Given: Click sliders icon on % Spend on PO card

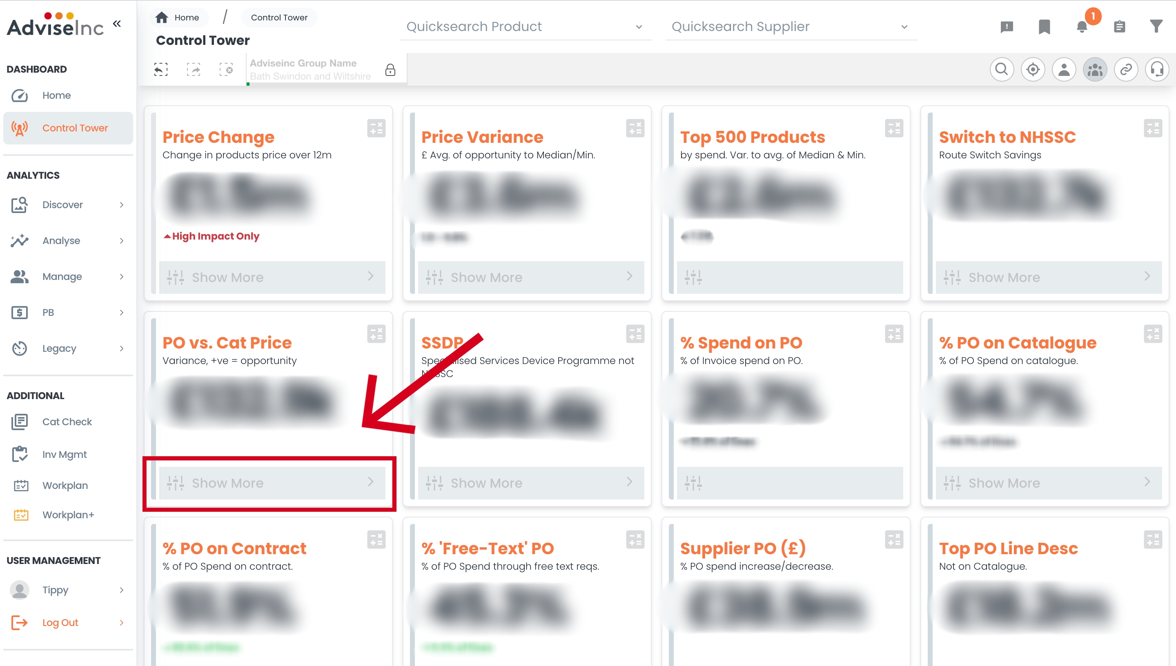Looking at the screenshot, I should pyautogui.click(x=693, y=483).
